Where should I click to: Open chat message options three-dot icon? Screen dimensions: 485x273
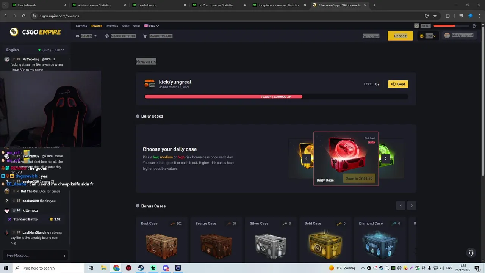(x=64, y=256)
